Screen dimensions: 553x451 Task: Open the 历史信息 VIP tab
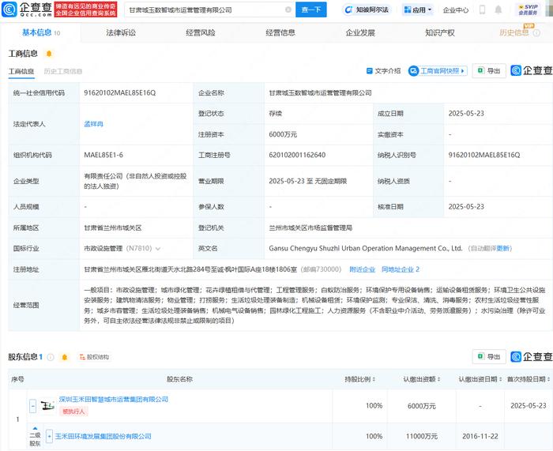pyautogui.click(x=513, y=33)
